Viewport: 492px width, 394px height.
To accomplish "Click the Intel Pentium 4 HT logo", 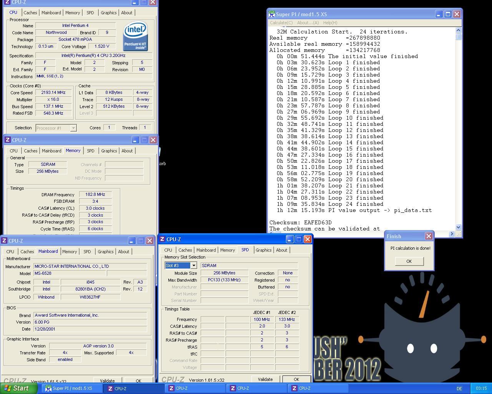I will (x=135, y=36).
